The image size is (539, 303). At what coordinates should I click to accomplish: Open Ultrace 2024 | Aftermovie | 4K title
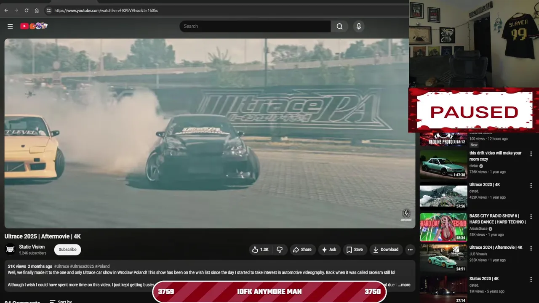tap(496, 247)
